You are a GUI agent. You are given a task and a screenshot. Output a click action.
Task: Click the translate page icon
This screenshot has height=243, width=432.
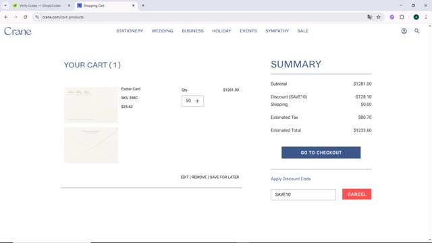click(370, 17)
